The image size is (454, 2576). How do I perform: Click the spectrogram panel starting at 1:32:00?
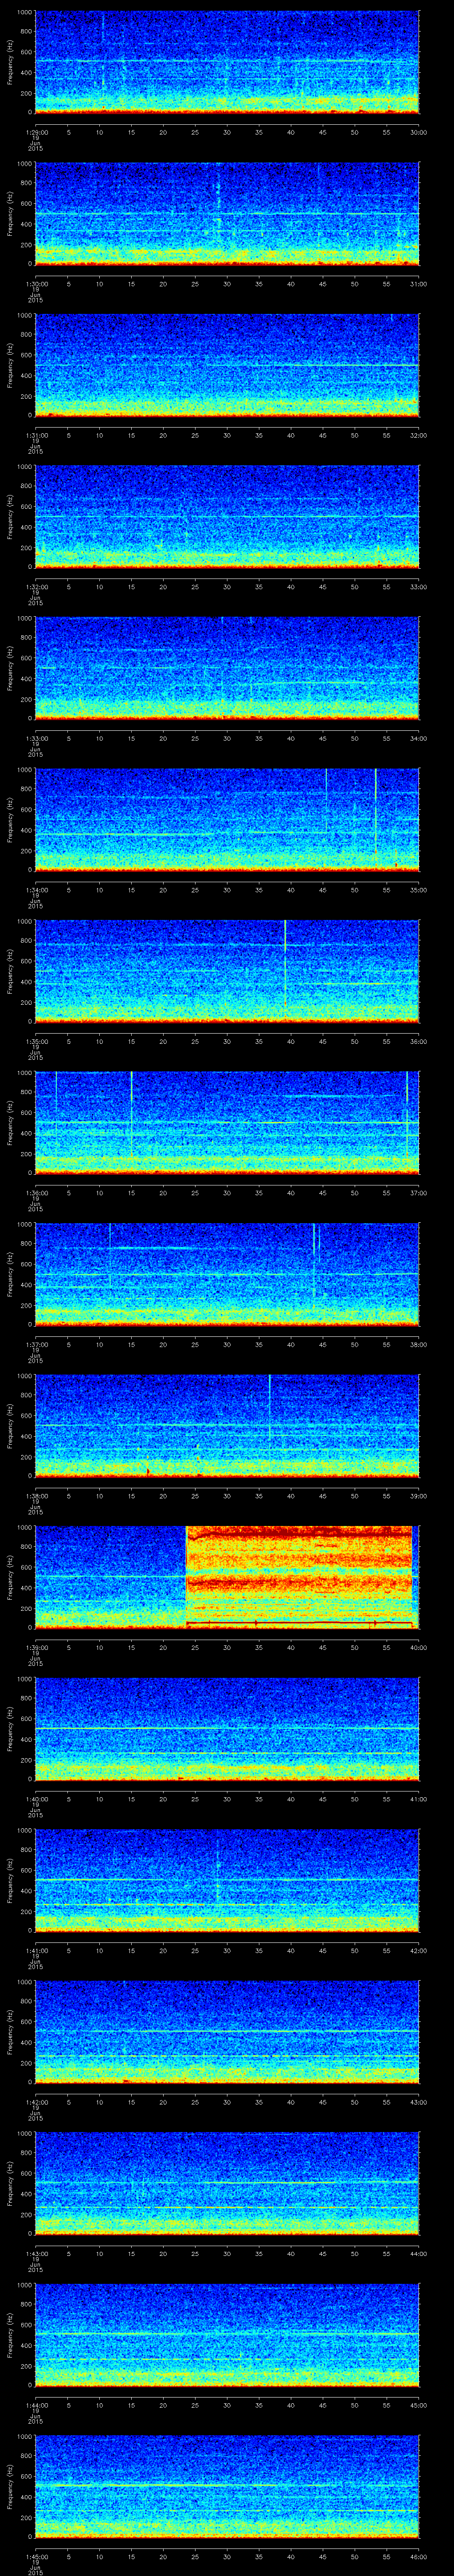coord(227,517)
